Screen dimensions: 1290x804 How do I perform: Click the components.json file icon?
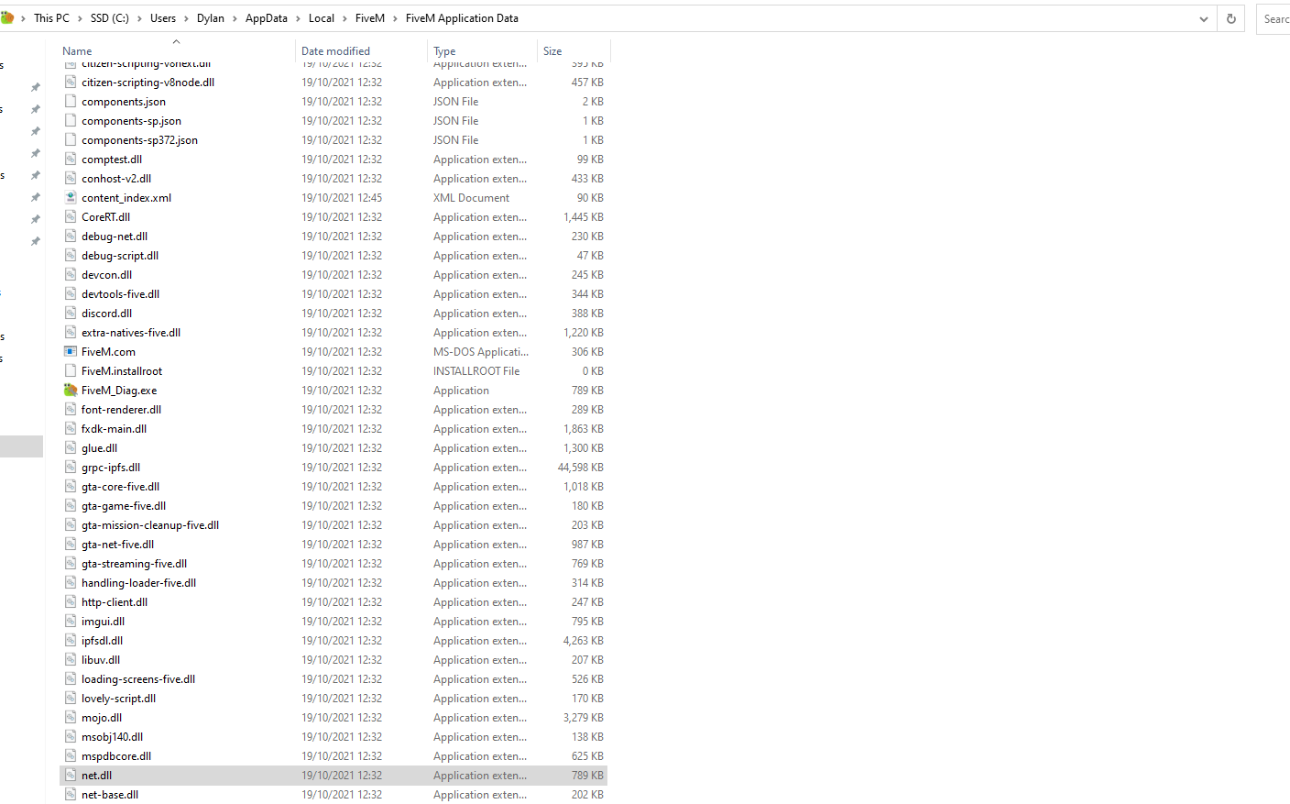click(71, 101)
